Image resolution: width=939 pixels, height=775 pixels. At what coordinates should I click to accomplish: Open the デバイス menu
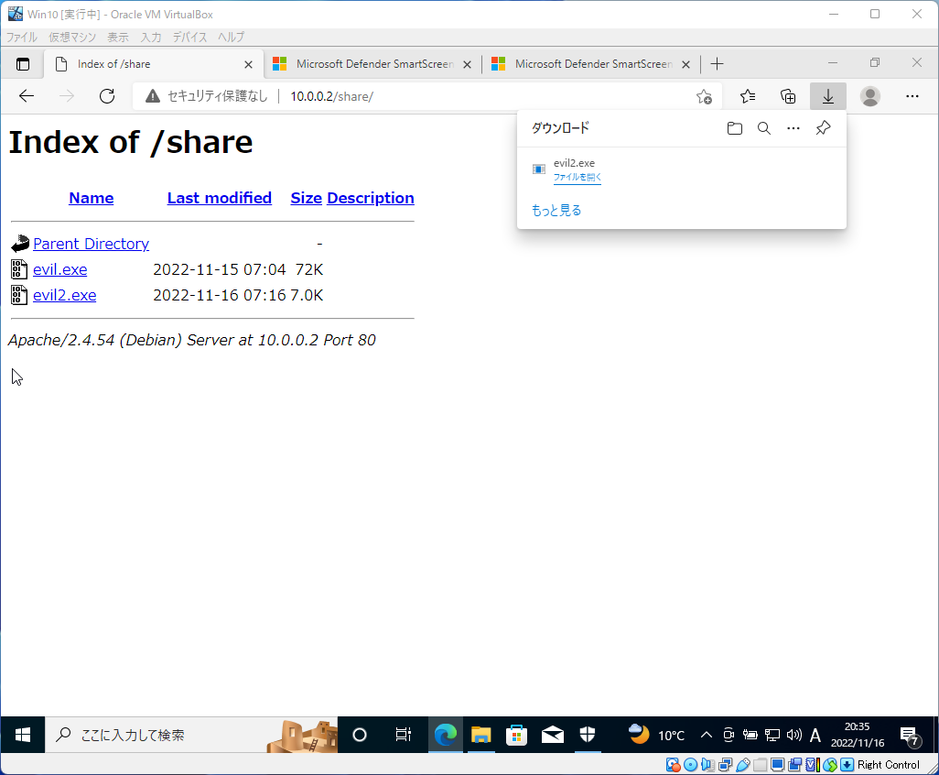pyautogui.click(x=189, y=38)
